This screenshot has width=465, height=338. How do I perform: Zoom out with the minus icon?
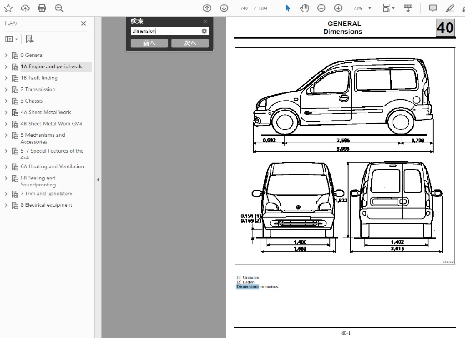(x=321, y=8)
